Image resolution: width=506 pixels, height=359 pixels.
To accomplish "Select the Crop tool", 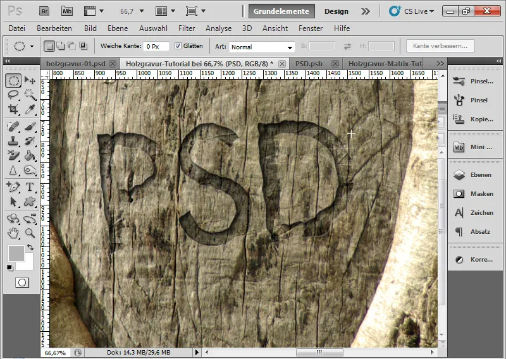I will tap(13, 109).
